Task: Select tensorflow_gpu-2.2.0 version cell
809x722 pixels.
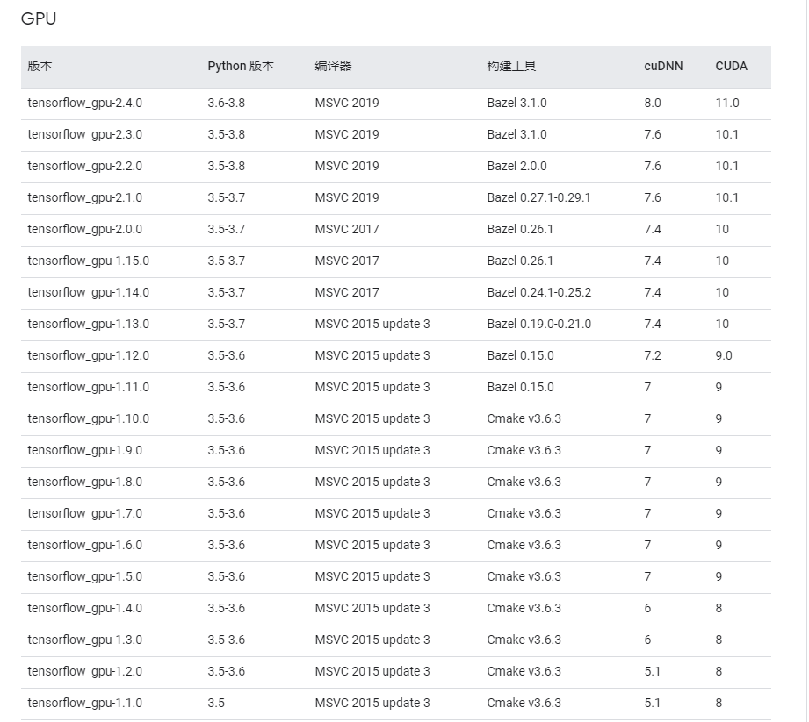Action: 84,166
